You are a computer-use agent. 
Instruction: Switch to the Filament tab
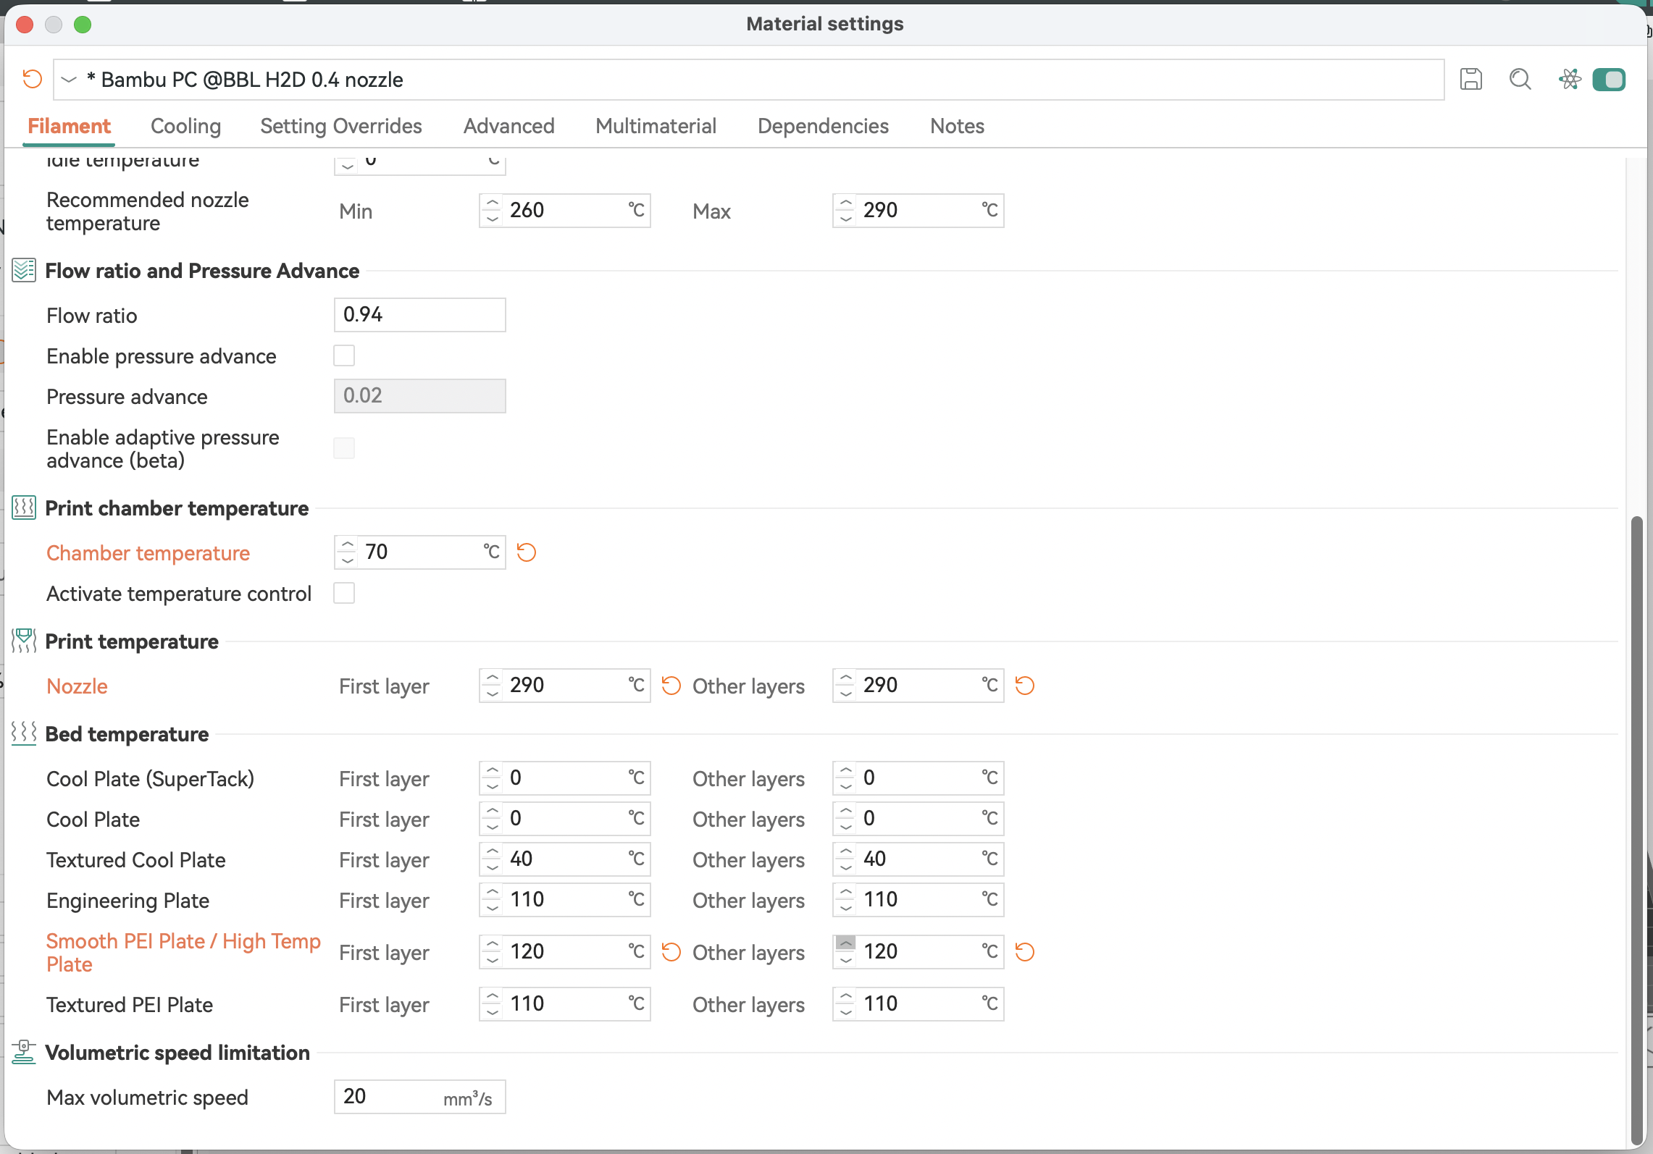click(x=69, y=126)
